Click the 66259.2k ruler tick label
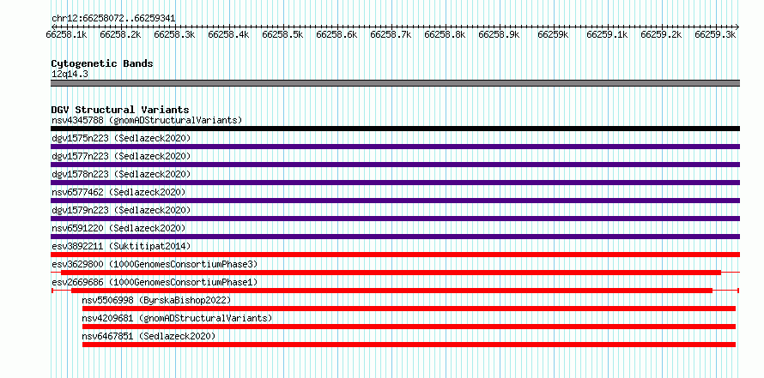764x378 pixels. pos(662,34)
